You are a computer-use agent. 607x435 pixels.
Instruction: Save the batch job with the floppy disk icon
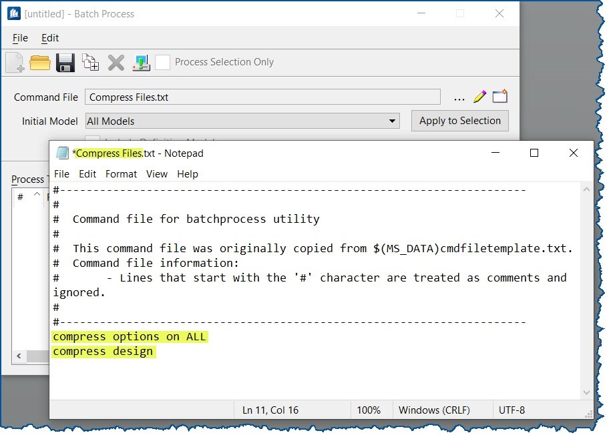click(x=65, y=63)
